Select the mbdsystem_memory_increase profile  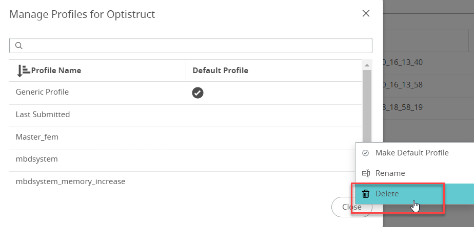click(70, 181)
